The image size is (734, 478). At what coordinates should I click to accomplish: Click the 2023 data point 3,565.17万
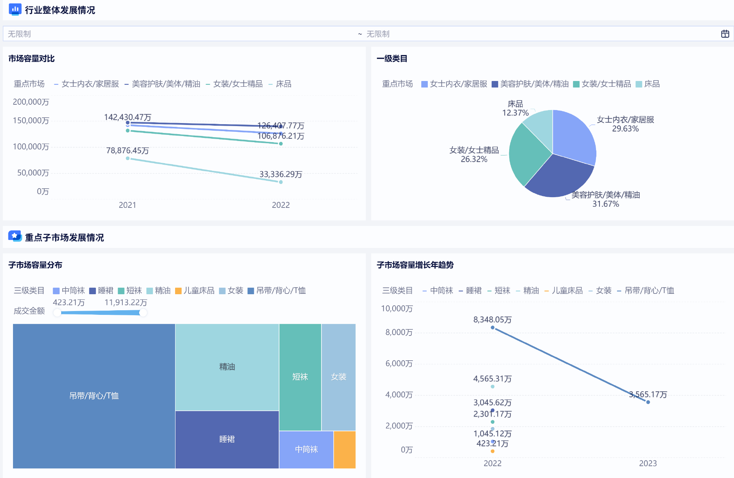pyautogui.click(x=648, y=402)
